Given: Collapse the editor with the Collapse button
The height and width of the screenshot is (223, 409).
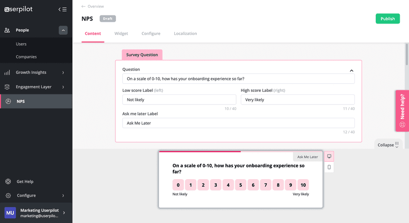Looking at the screenshot, I should [x=388, y=145].
